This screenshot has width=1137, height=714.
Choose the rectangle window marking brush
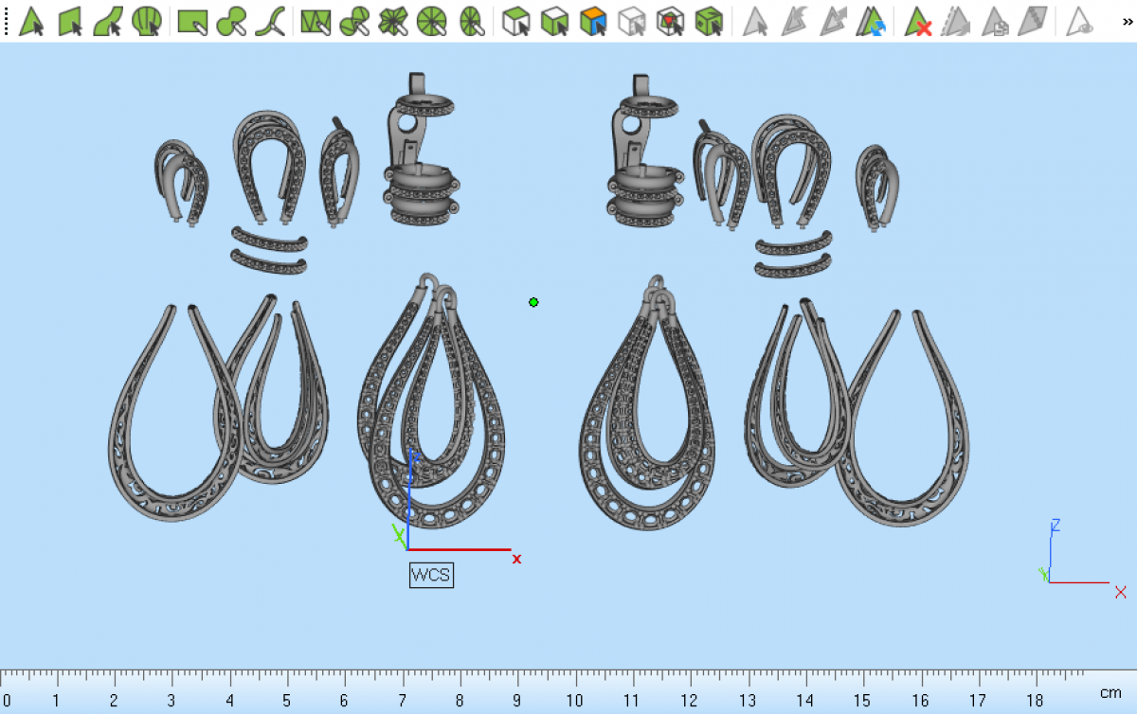192,20
